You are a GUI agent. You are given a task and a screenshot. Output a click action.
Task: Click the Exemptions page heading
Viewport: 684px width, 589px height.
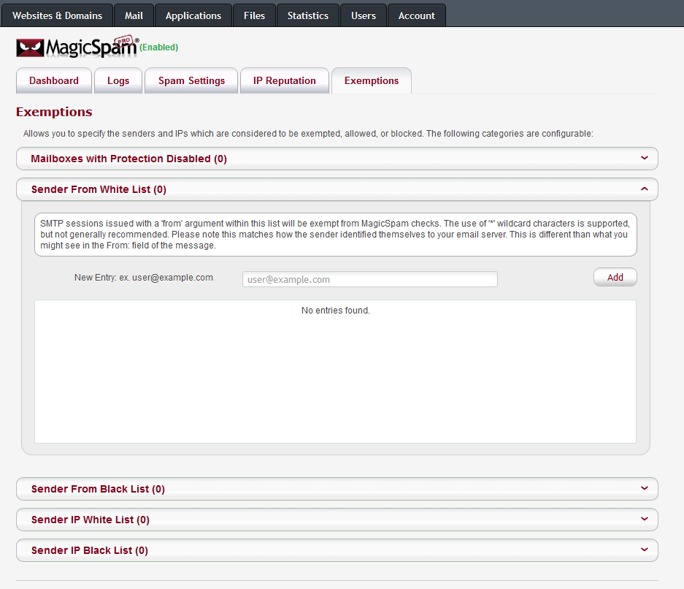[54, 112]
